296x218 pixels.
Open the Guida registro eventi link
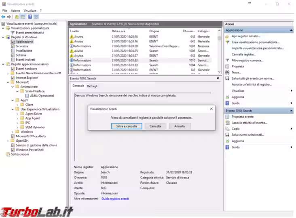point(115,199)
